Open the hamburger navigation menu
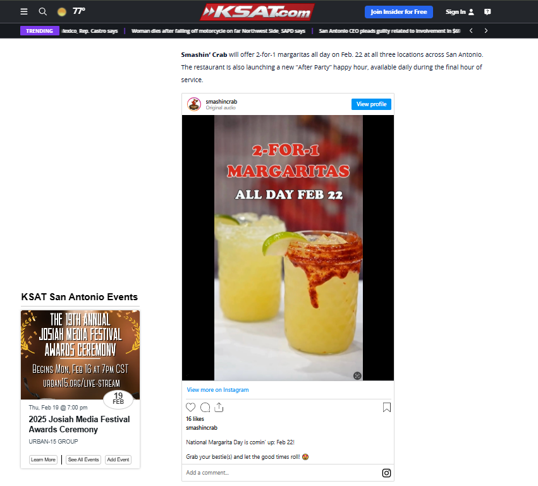538x486 pixels. [24, 11]
